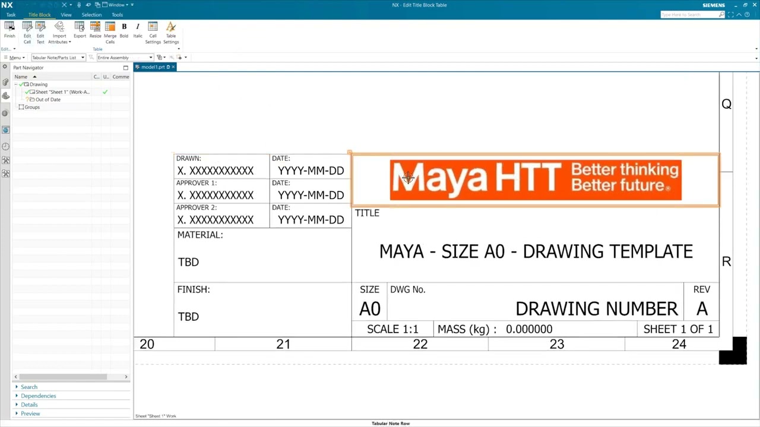The width and height of the screenshot is (760, 427).
Task: Click the Part Navigator scrollbar right arrow
Action: click(x=126, y=377)
